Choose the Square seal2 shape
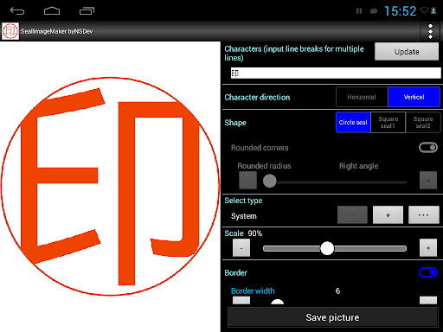 click(423, 123)
